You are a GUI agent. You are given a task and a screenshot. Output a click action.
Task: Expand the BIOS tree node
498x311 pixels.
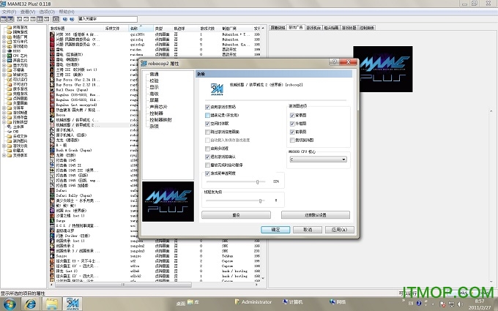click(x=4, y=50)
